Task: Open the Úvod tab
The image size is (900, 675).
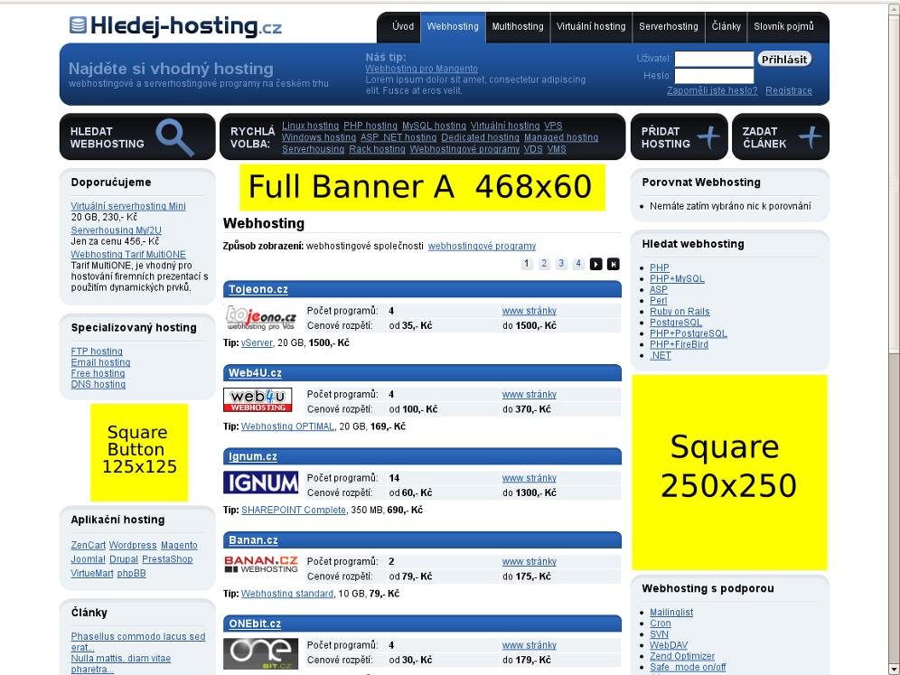Action: (x=403, y=26)
